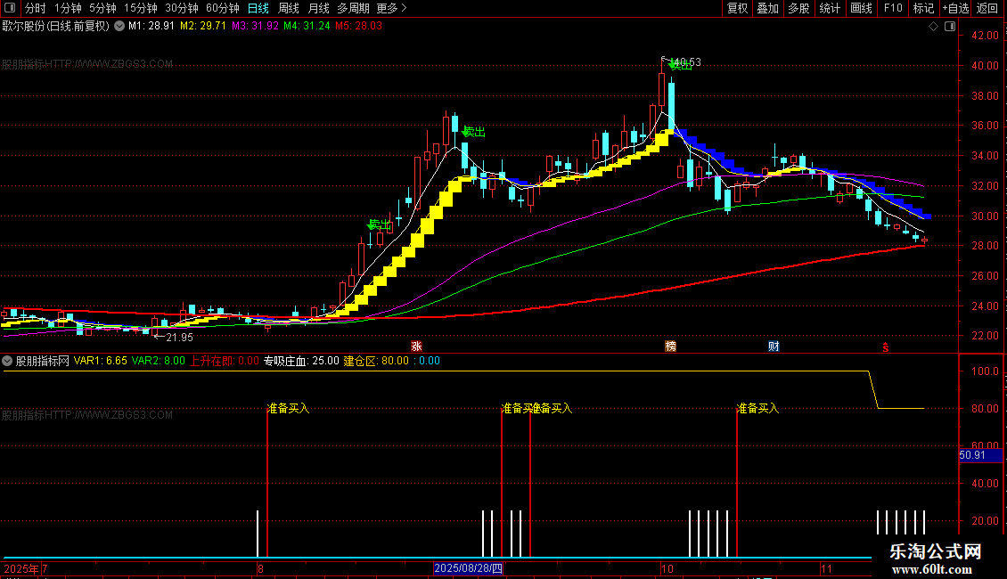Add stock with +自选 button
The width and height of the screenshot is (1007, 579).
[x=955, y=8]
